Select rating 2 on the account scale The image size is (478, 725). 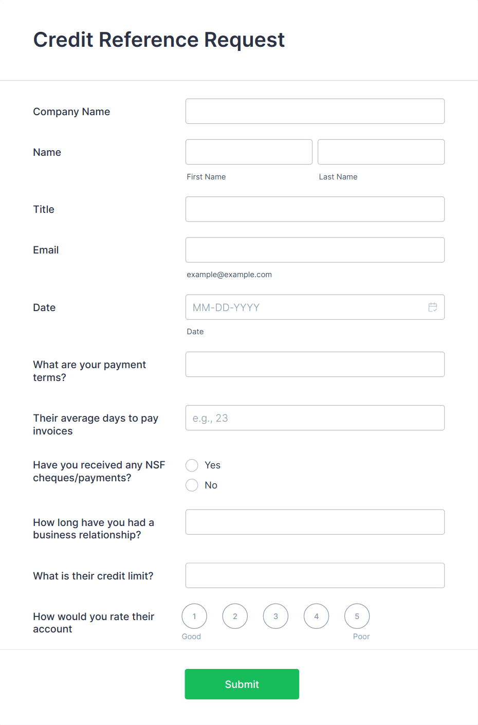[235, 616]
